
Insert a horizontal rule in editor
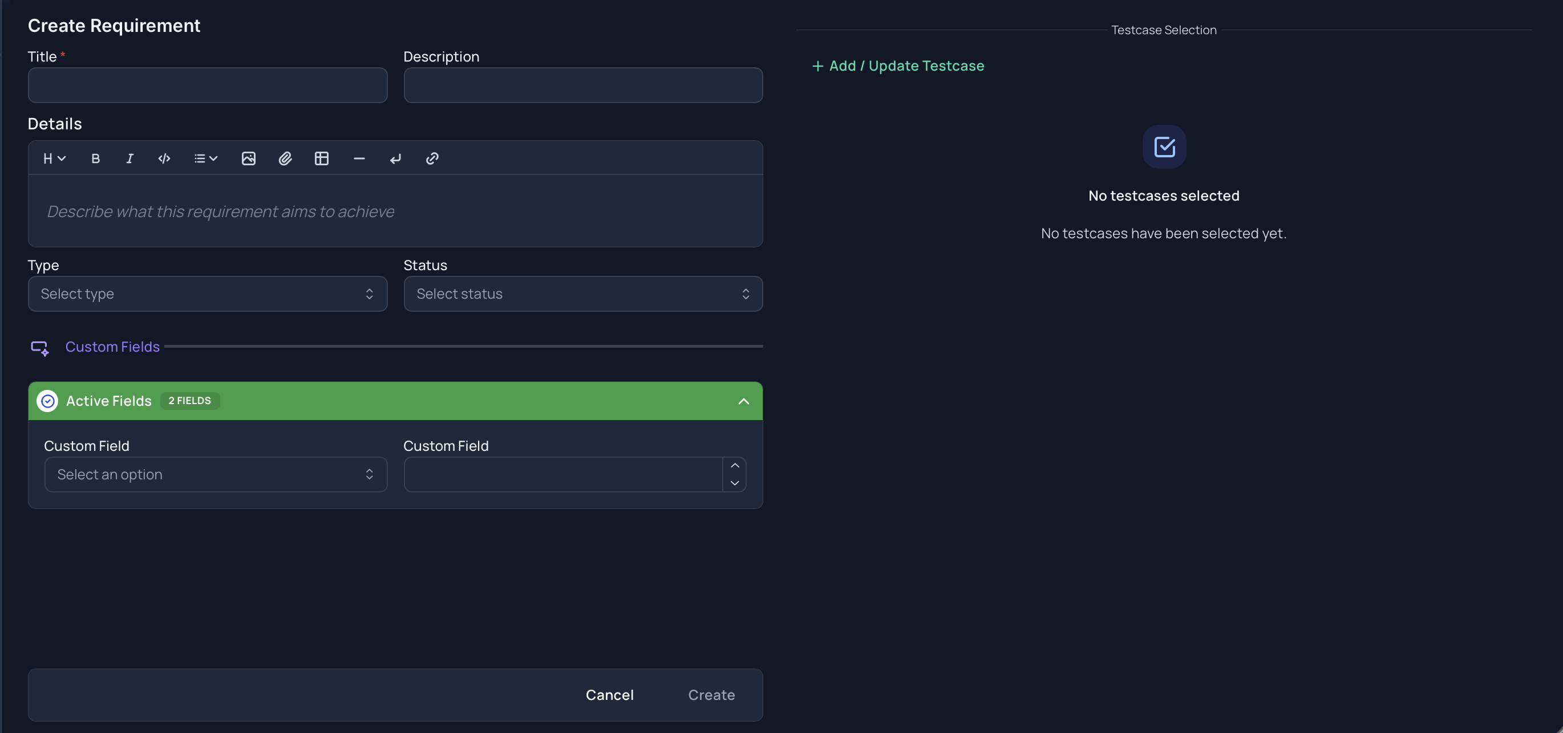coord(359,158)
